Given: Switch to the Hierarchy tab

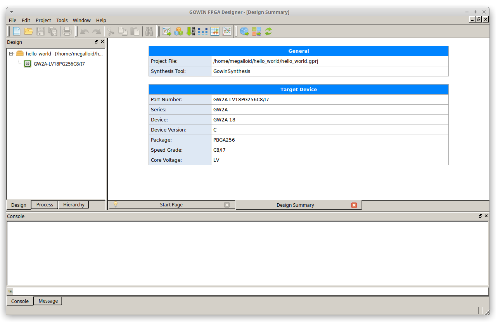Looking at the screenshot, I should pyautogui.click(x=74, y=205).
